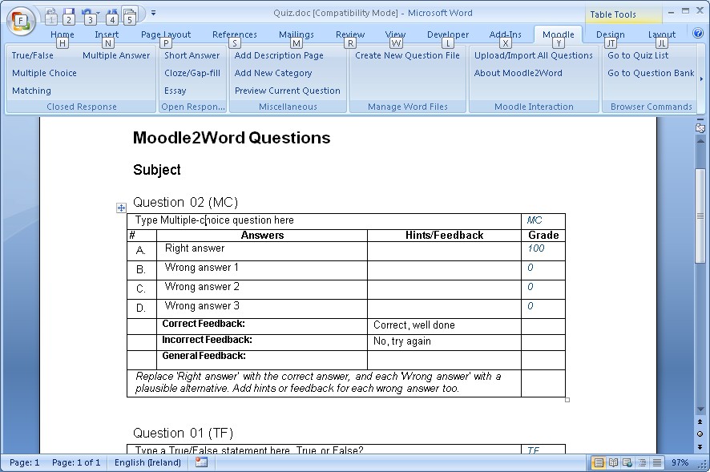
Task: Open the Review ribbon tab
Action: coord(350,34)
